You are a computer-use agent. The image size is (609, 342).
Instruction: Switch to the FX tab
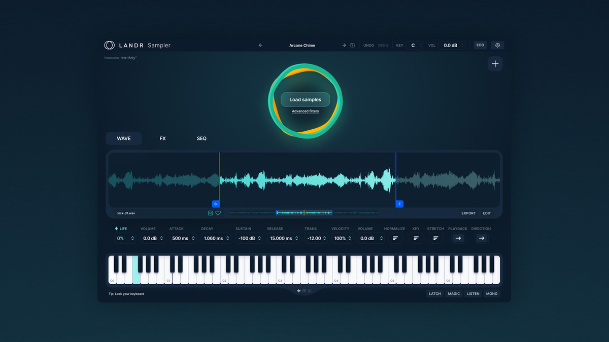coord(163,138)
